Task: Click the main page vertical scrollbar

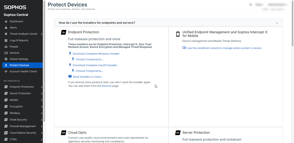Action: click(x=293, y=23)
